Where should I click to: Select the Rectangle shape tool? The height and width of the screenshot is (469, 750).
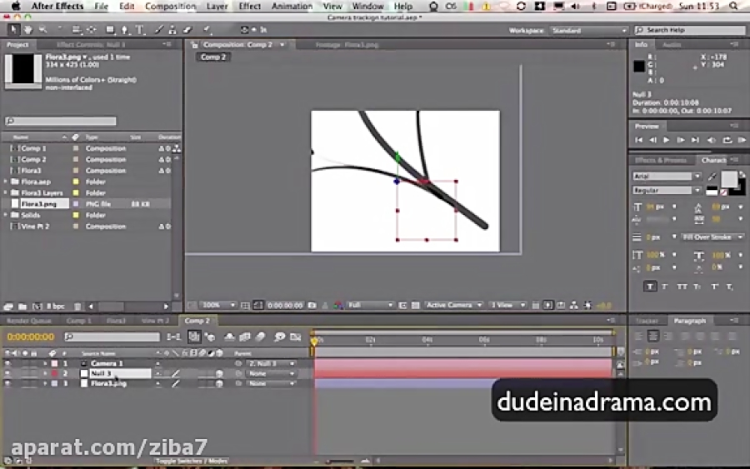tap(111, 30)
